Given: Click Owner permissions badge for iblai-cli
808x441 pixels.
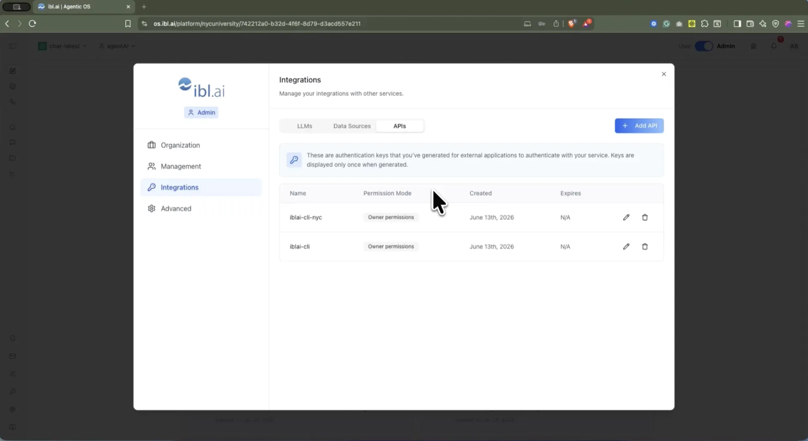Looking at the screenshot, I should pyautogui.click(x=391, y=246).
